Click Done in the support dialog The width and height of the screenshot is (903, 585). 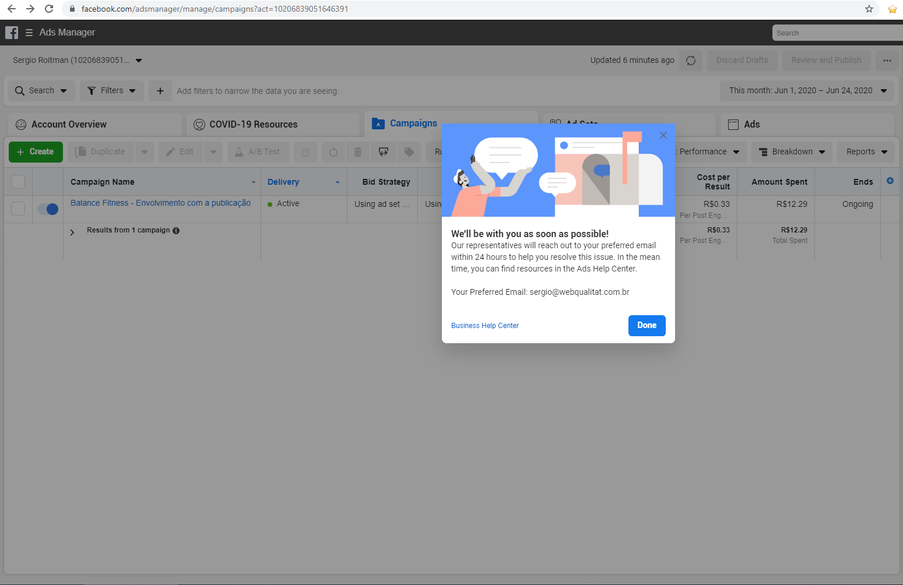pos(647,326)
